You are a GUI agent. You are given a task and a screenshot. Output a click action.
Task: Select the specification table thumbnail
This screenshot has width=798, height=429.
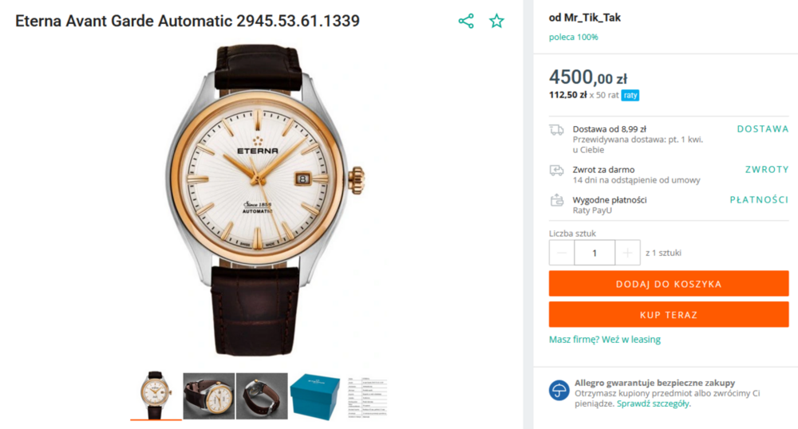(x=368, y=396)
